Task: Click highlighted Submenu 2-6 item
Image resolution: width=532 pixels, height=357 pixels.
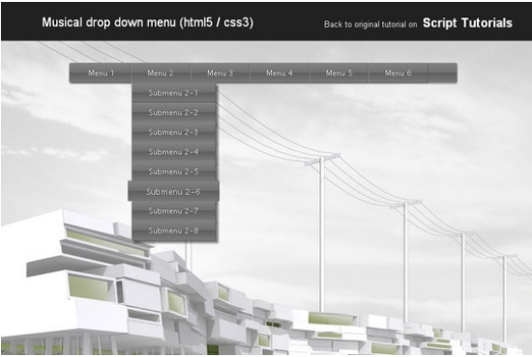Action: [x=173, y=192]
